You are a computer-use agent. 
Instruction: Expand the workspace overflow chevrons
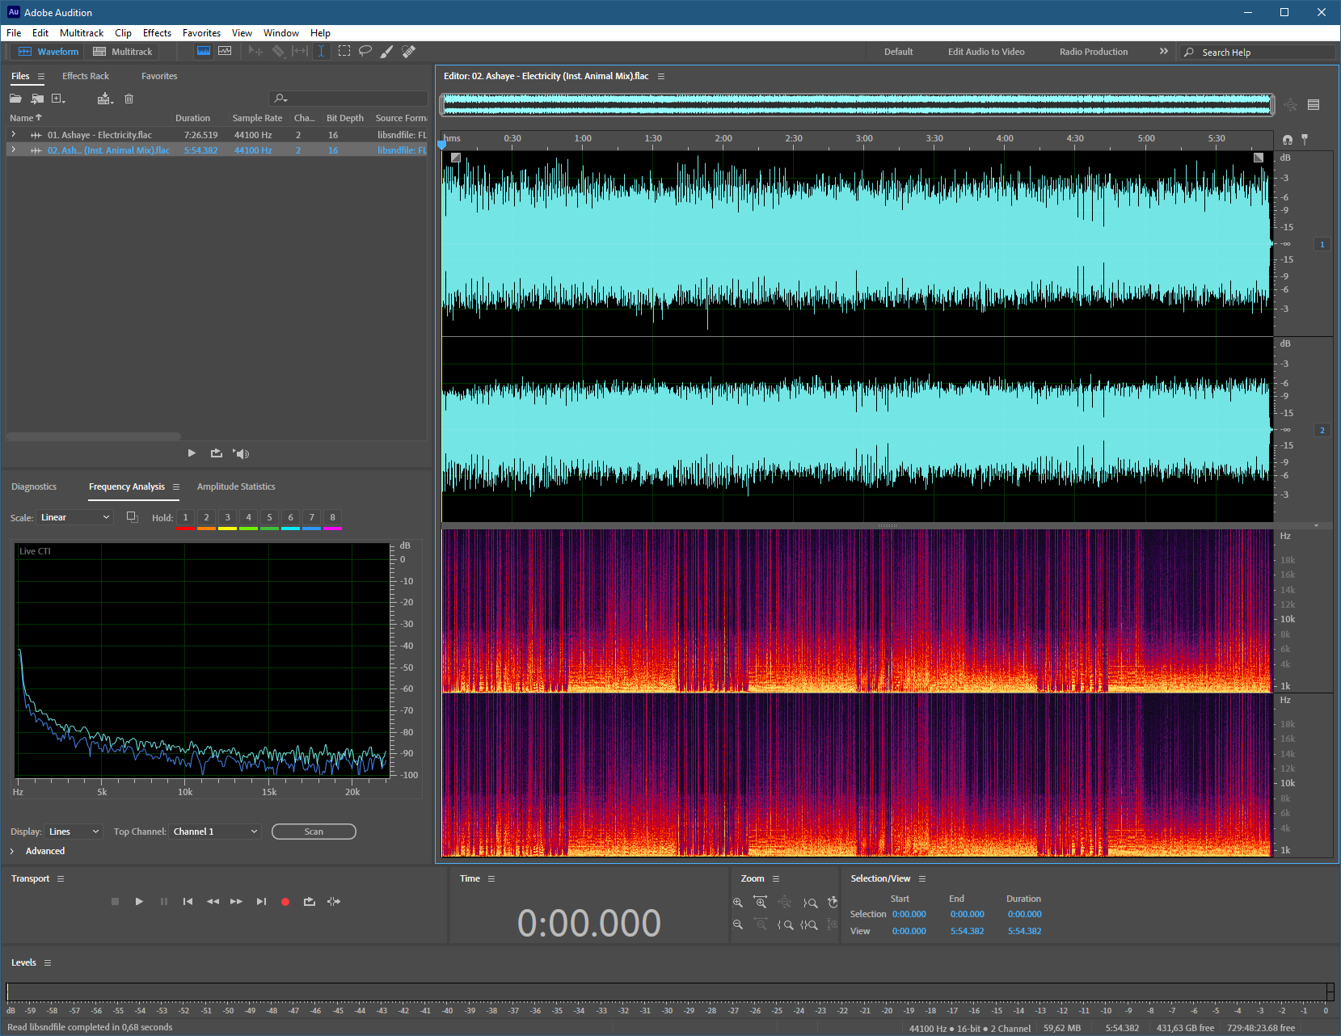(1164, 51)
